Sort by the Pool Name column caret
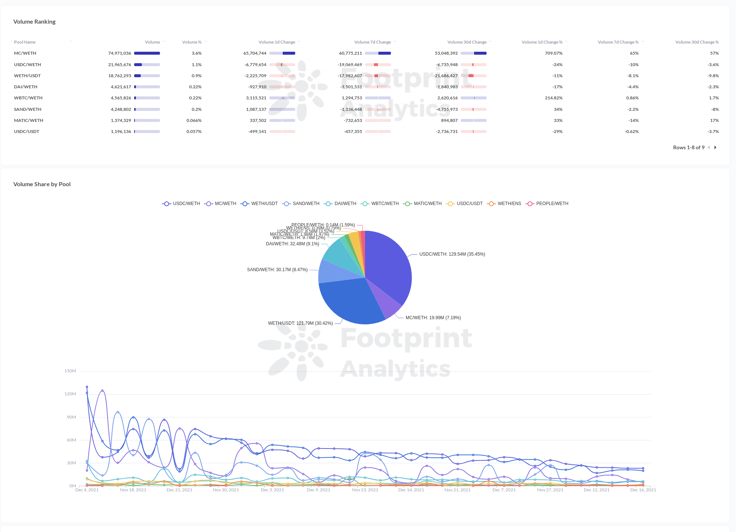The image size is (736, 532). coord(70,41)
